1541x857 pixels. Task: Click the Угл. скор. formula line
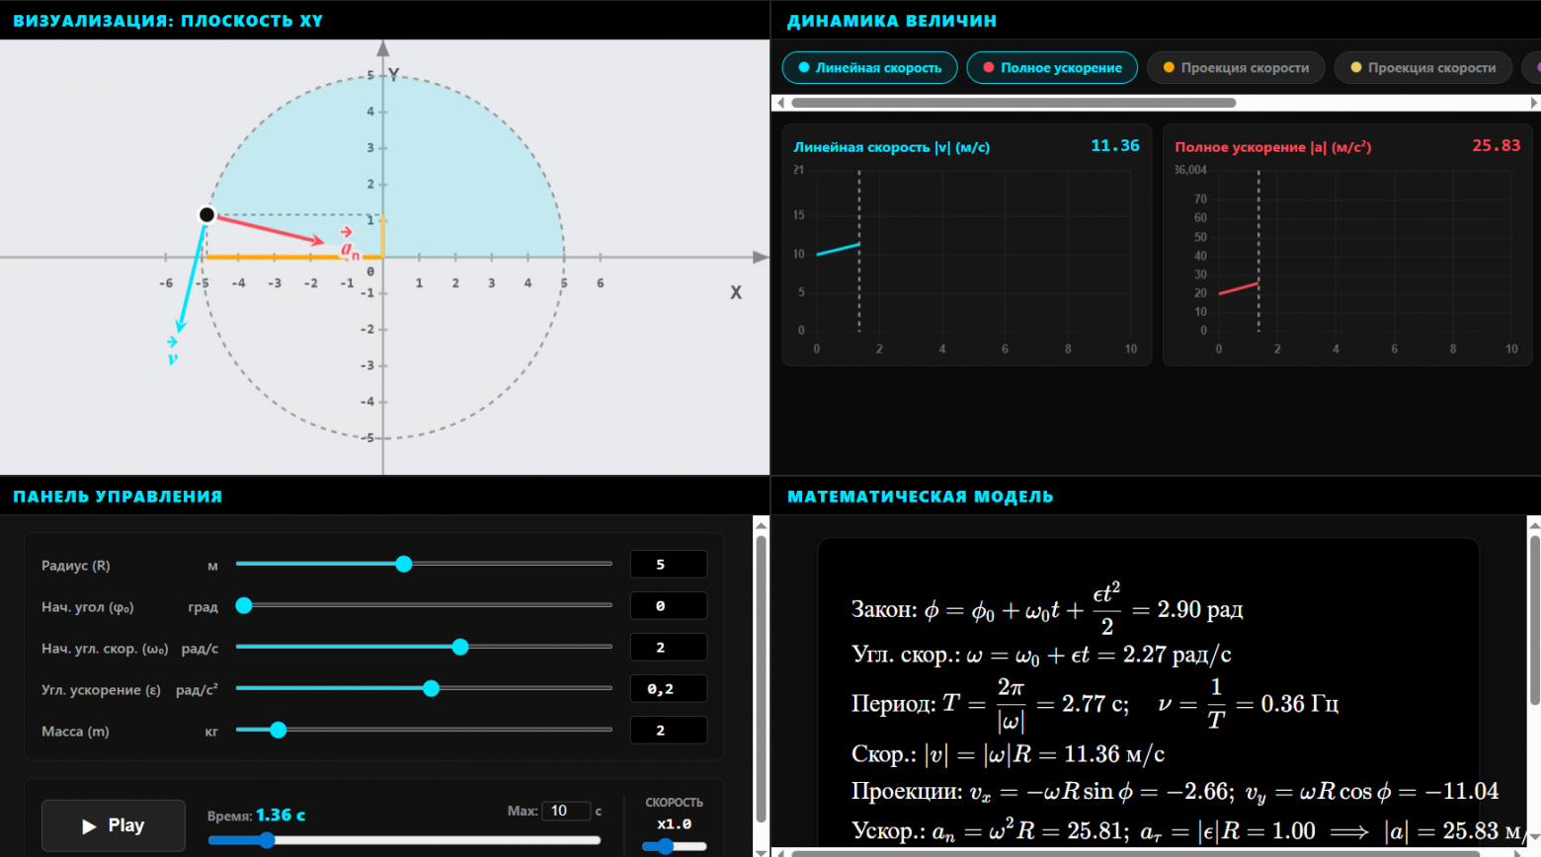click(x=1041, y=655)
